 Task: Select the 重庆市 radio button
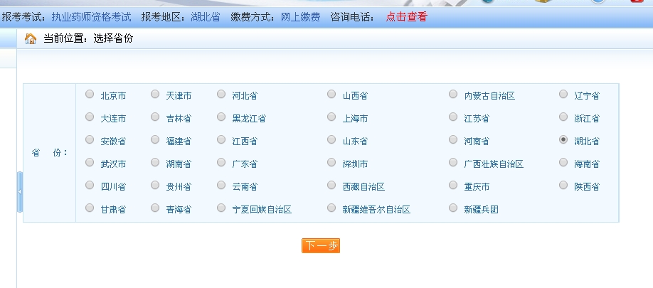[x=453, y=185]
